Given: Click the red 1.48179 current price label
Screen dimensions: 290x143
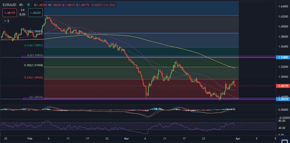Looking at the screenshot, I should (282, 86).
